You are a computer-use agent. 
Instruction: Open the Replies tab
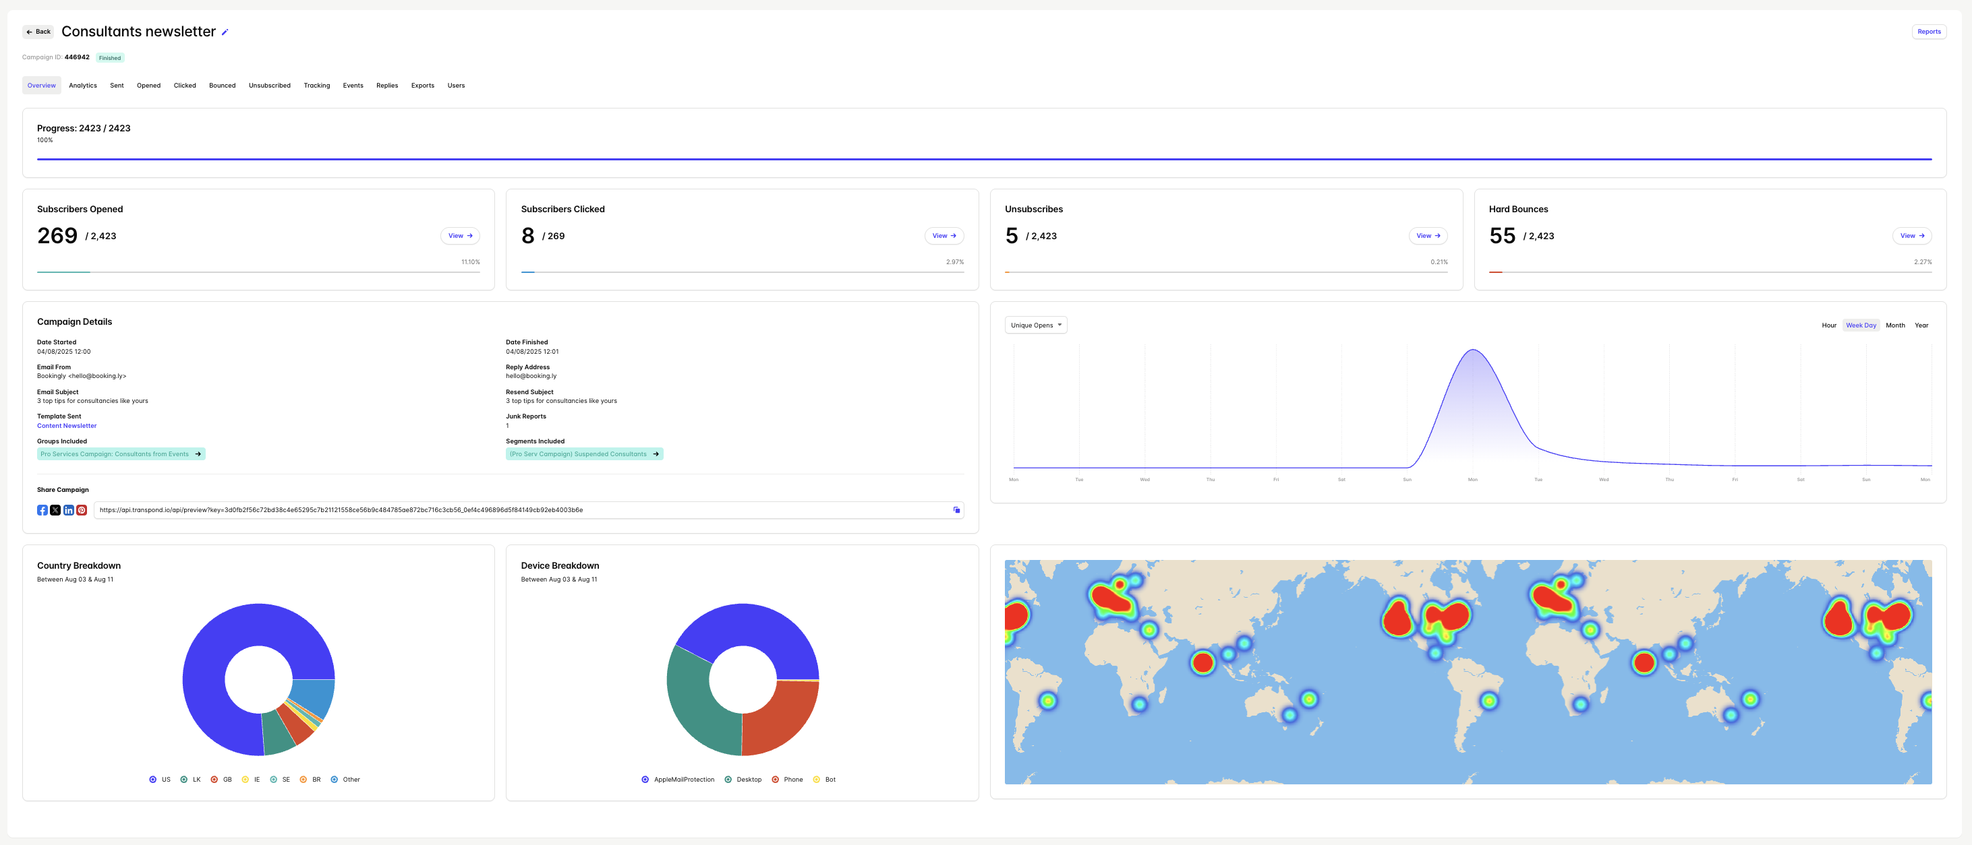pos(386,86)
